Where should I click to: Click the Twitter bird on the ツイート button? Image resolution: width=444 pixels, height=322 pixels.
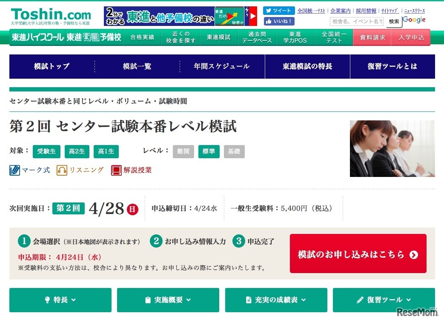[x=270, y=11]
